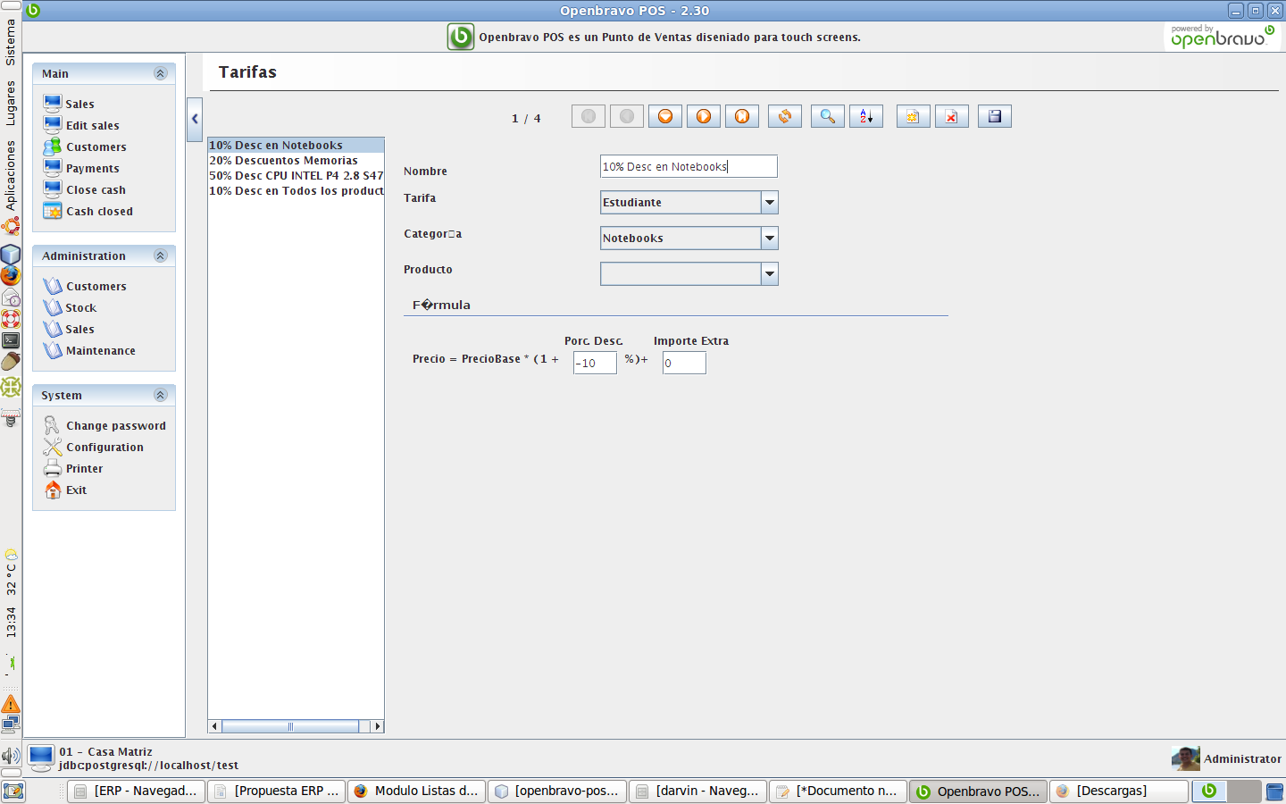Click the Porc. Desc. field containing -10
1286x804 pixels.
pos(595,363)
